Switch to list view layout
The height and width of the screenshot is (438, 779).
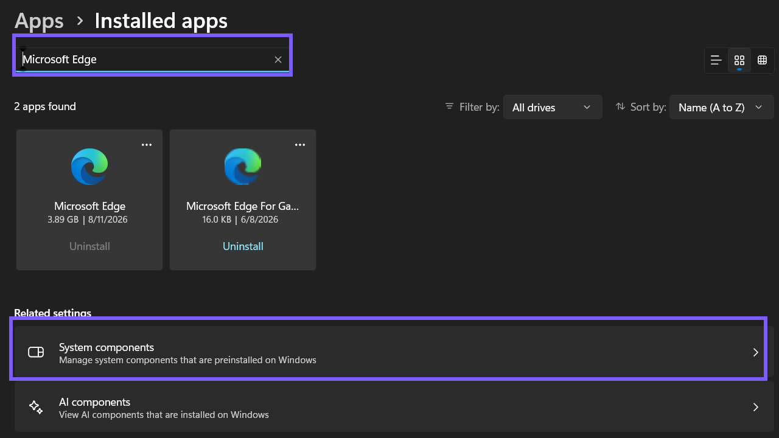click(716, 60)
